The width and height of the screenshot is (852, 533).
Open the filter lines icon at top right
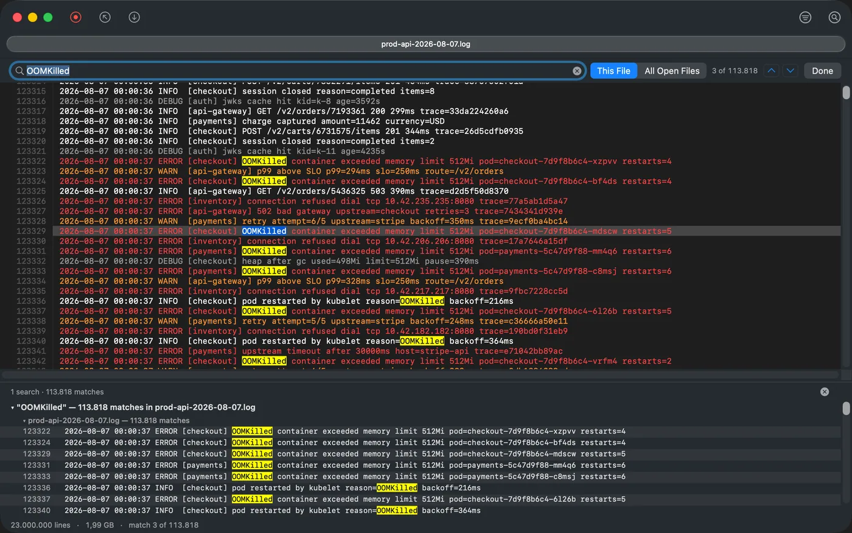(x=805, y=17)
